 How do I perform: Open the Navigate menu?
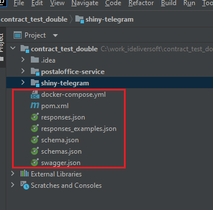coord(85,3)
